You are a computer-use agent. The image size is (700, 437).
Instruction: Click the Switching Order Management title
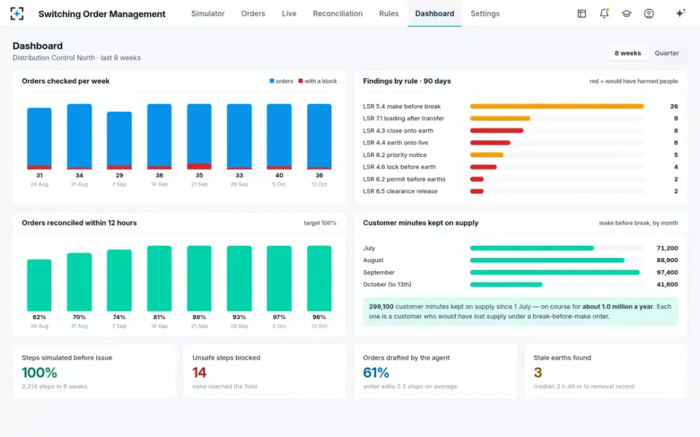click(x=102, y=14)
